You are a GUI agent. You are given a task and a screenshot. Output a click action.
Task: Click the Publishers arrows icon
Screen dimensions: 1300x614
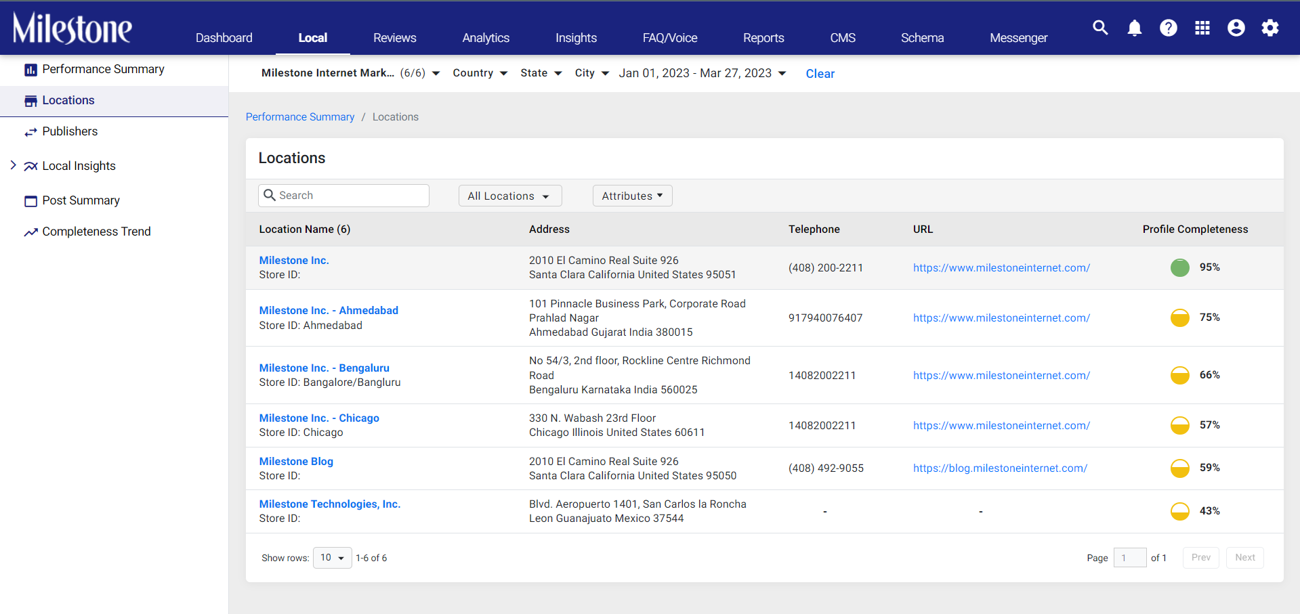(x=30, y=132)
